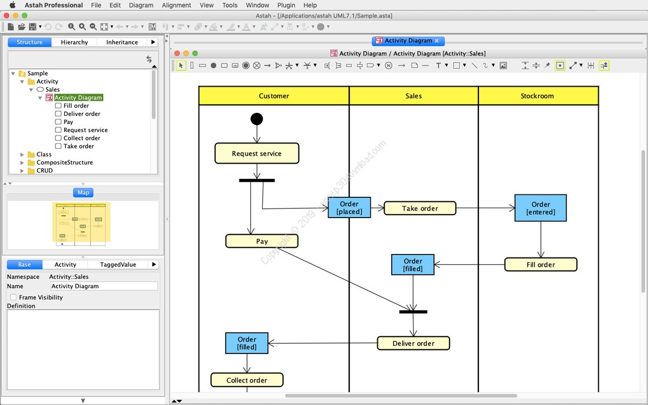
Task: Open the Alignment menu
Action: point(176,5)
